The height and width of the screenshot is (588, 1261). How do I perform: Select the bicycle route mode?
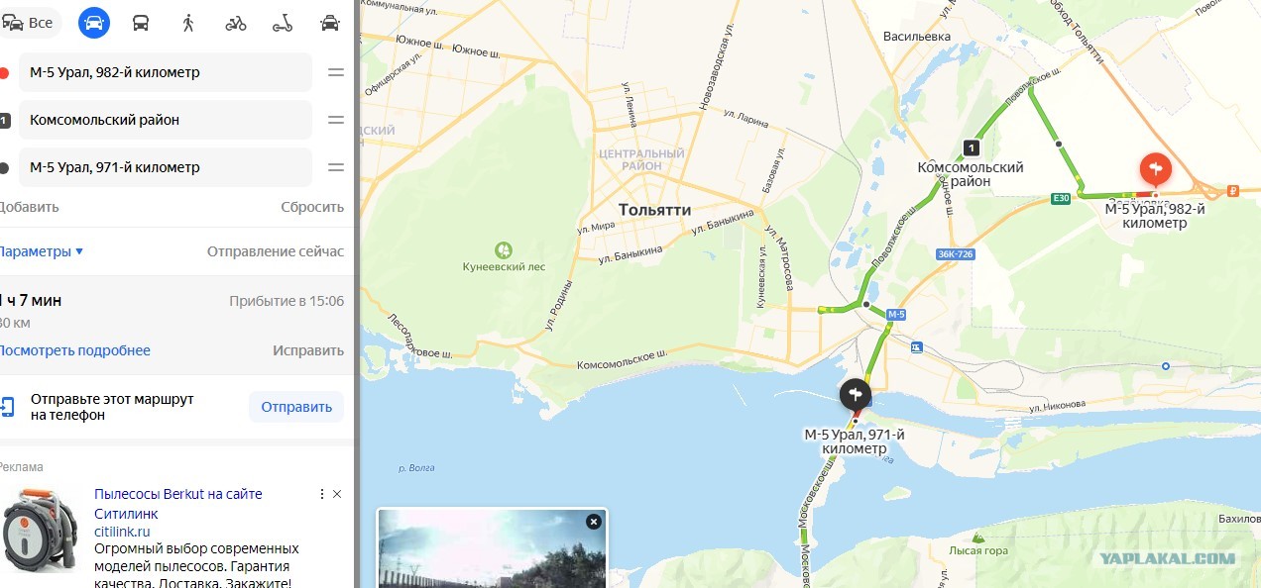[236, 23]
